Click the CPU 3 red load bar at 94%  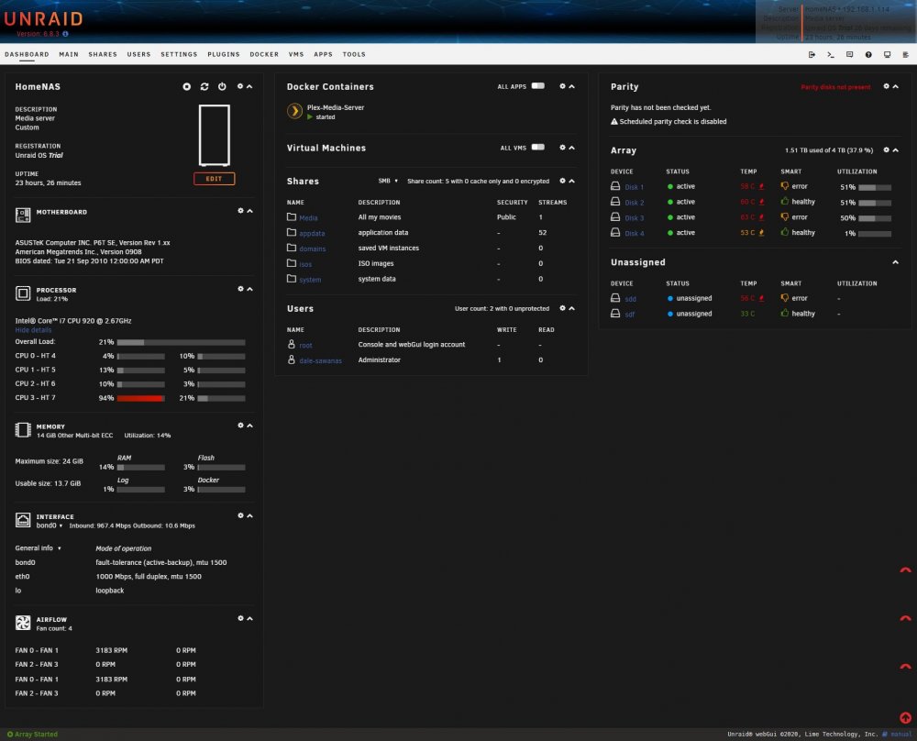coord(141,398)
